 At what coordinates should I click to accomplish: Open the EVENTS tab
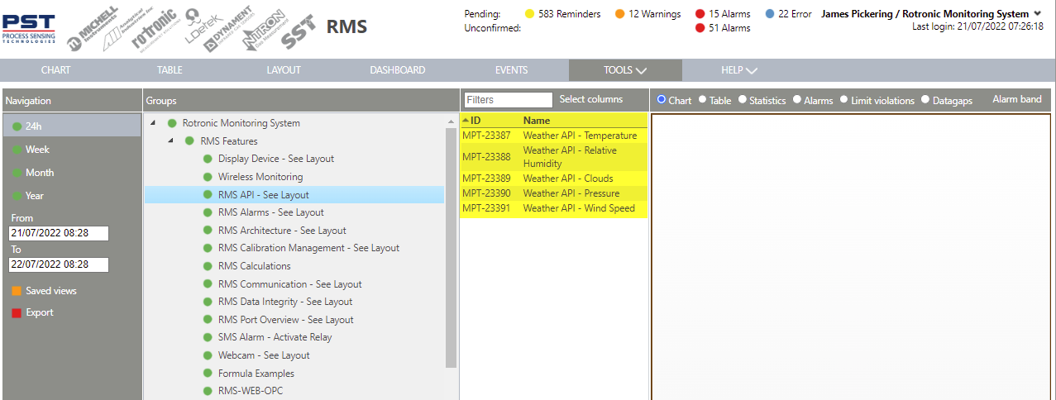[511, 70]
